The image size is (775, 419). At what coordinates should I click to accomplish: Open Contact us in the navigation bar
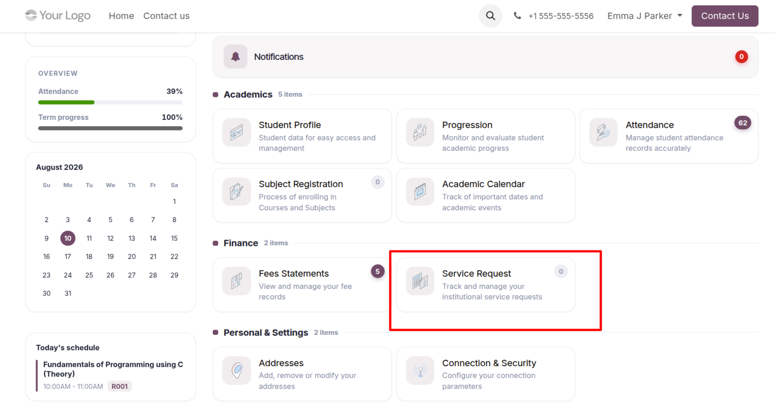pyautogui.click(x=166, y=16)
